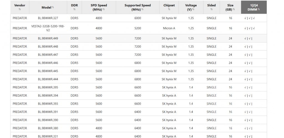
Task: Click PREDATOR vendor in first row
Action: point(20,18)
